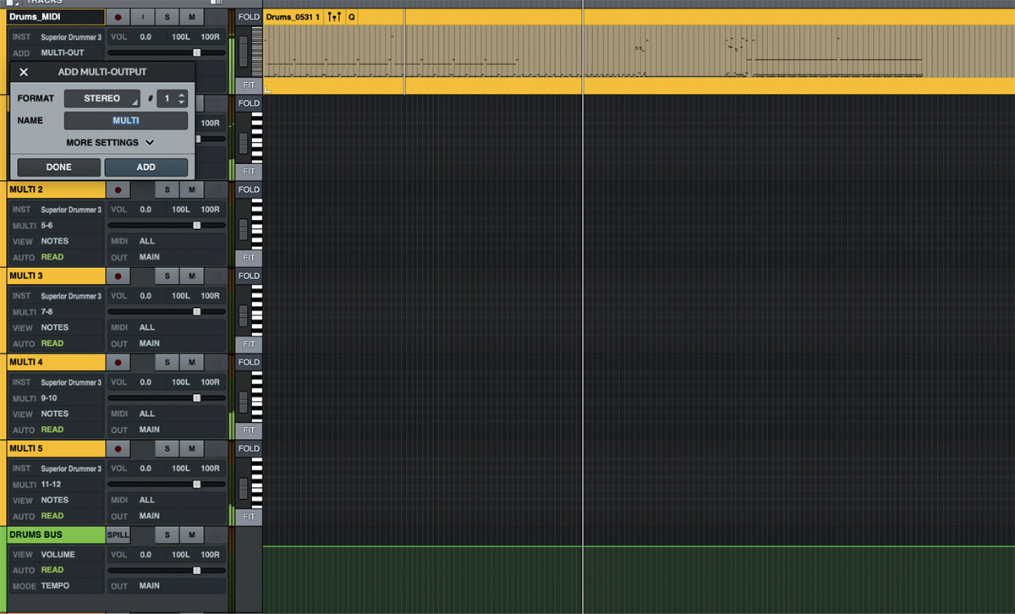Solo the Drums_MIDI track

[167, 17]
